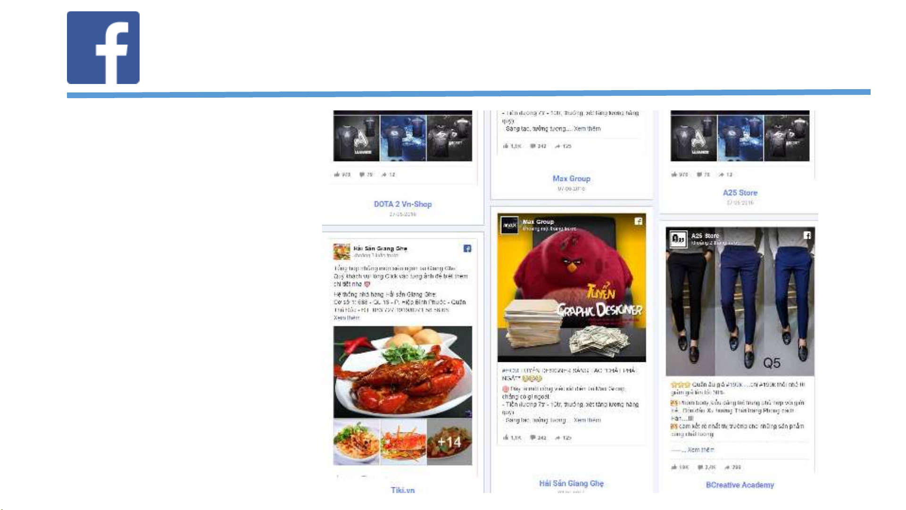Click the large Facebook logo on the slide
This screenshot has height=510, width=906.
[103, 48]
